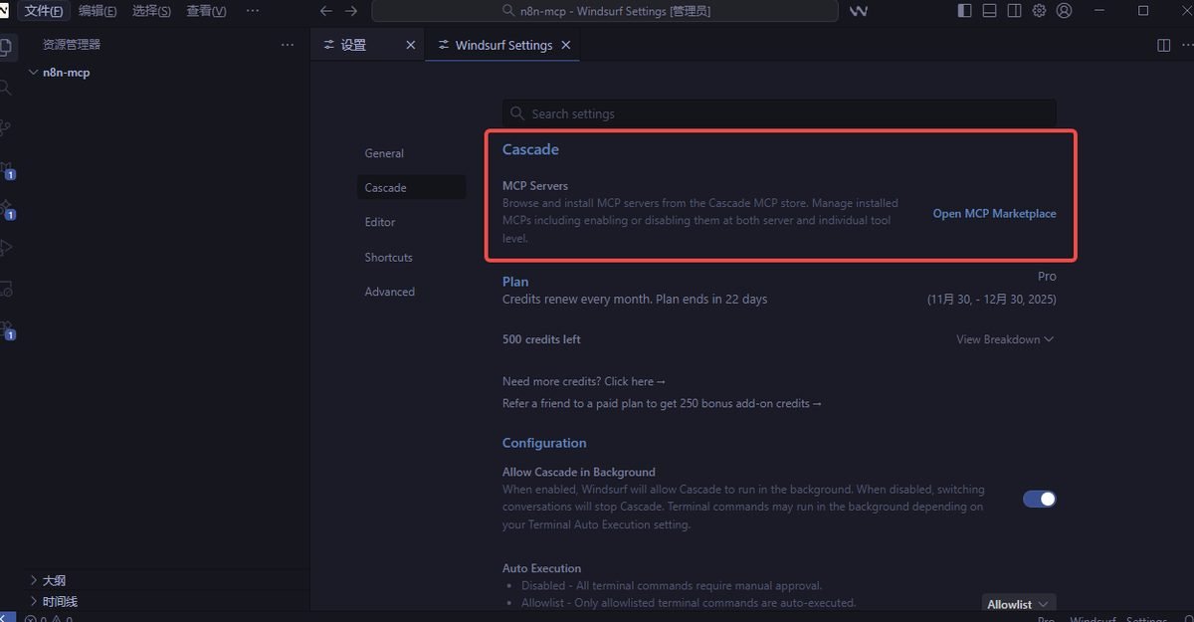Viewport: 1194px width, 622px height.
Task: Open the account profile icon
Action: pyautogui.click(x=1064, y=11)
